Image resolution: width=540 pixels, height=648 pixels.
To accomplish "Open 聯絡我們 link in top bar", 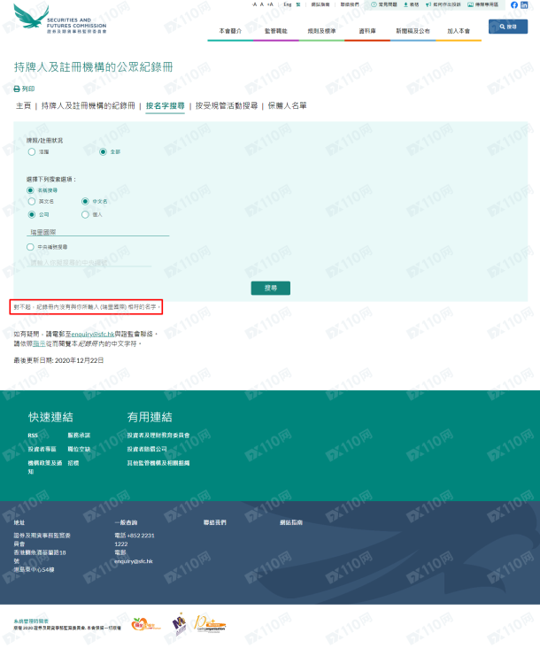I will tap(350, 4).
